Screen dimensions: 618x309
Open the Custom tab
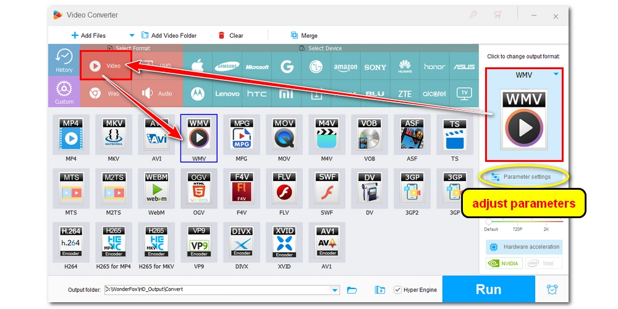click(64, 92)
